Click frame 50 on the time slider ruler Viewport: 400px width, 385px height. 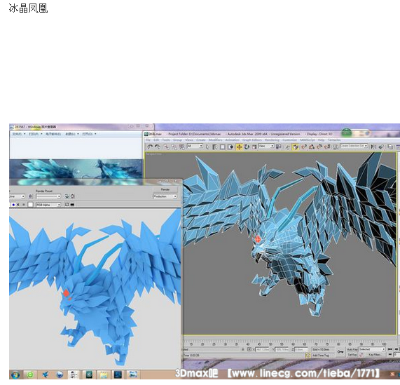(x=270, y=344)
